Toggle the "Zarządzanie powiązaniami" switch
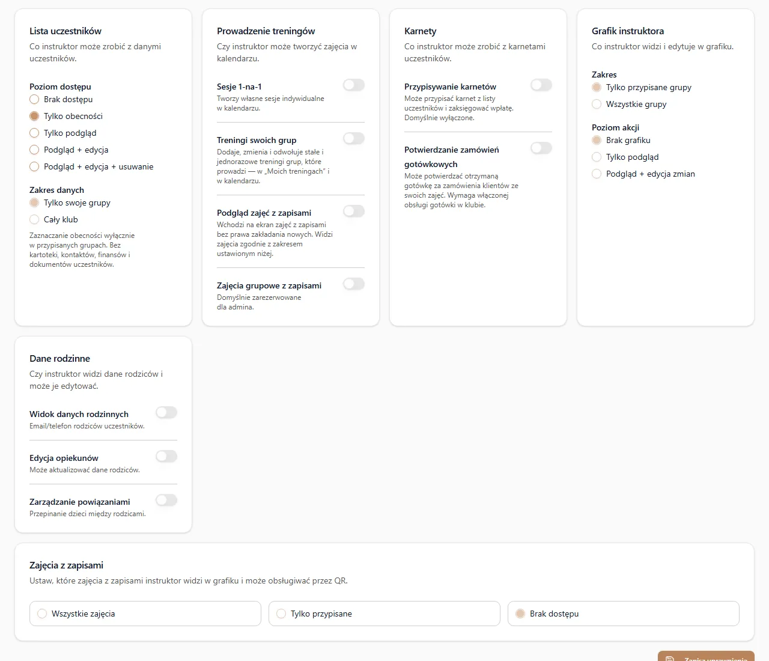This screenshot has width=769, height=661. (x=166, y=500)
